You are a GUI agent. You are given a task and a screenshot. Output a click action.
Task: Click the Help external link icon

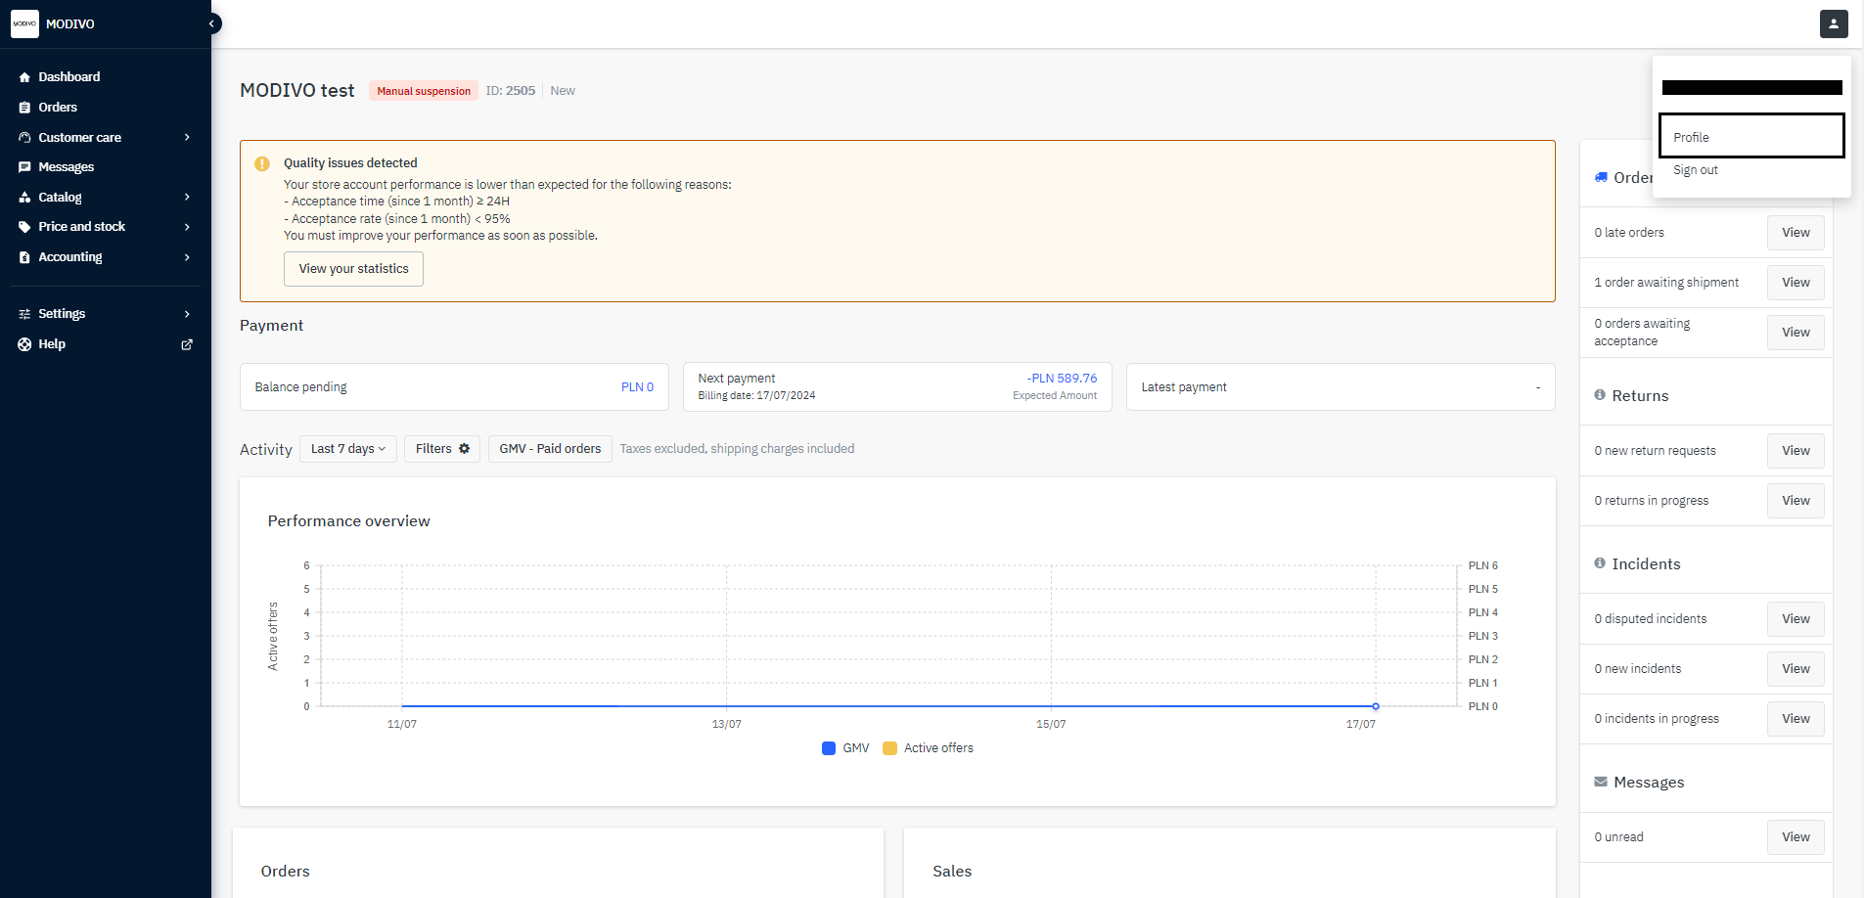pos(187,344)
